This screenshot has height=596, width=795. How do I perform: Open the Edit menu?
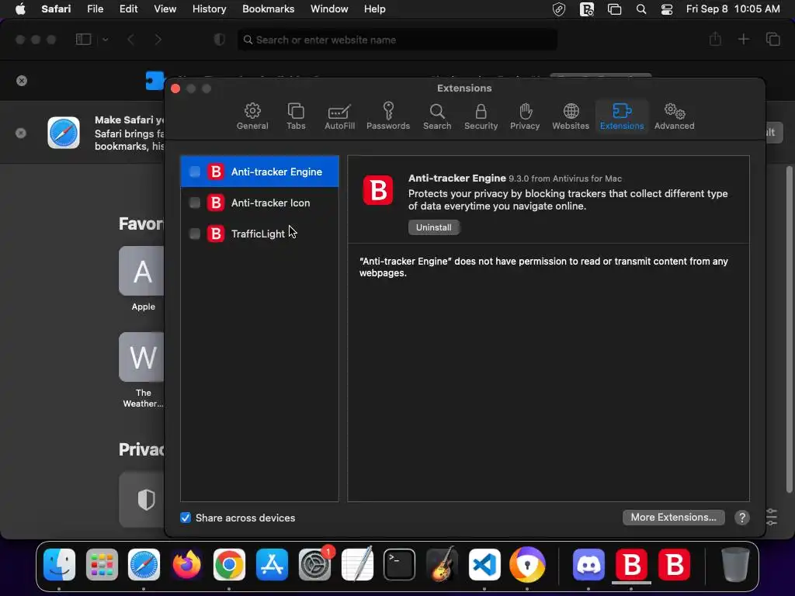(128, 9)
